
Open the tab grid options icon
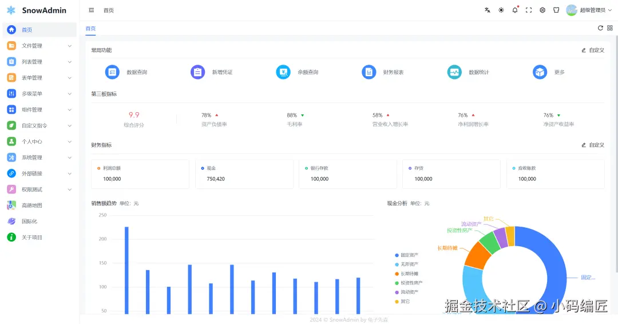[x=610, y=28]
